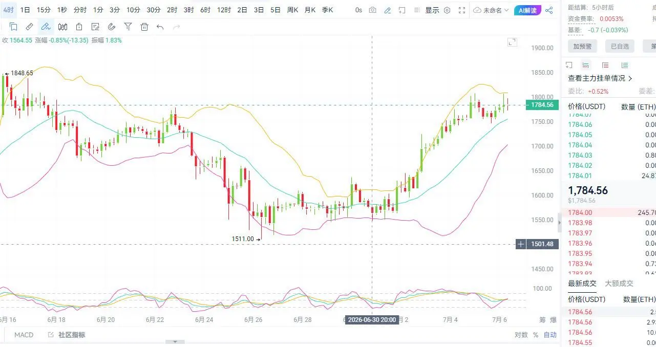Toggle 对数 logarithmic price scale
Image resolution: width=656 pixels, height=347 pixels.
(x=521, y=335)
